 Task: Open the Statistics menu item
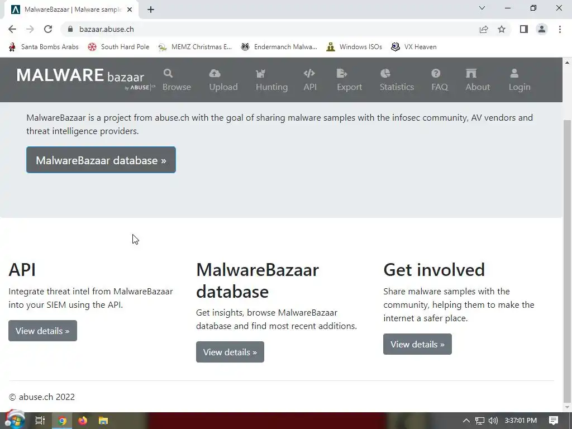pyautogui.click(x=397, y=79)
